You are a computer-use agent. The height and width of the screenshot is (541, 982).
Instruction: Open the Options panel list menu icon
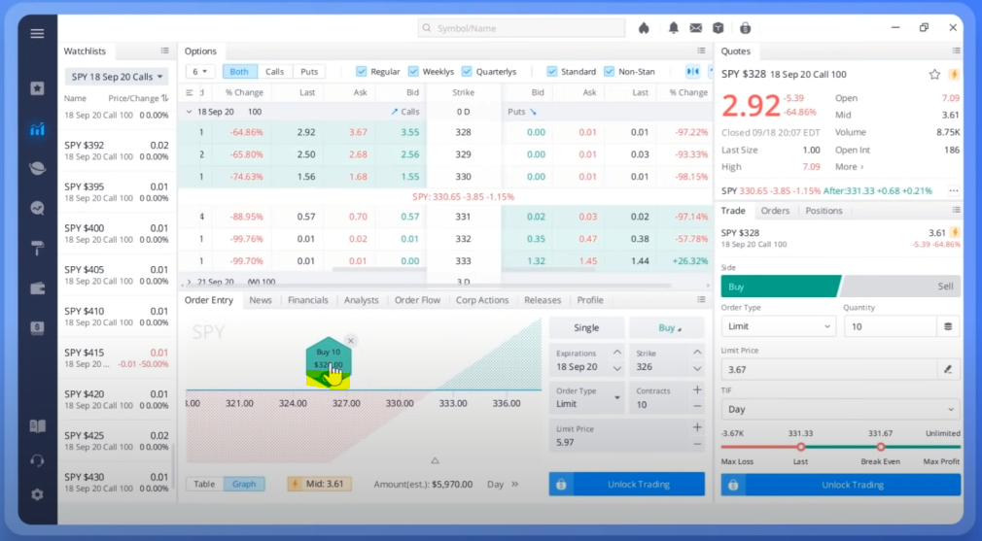(x=701, y=51)
